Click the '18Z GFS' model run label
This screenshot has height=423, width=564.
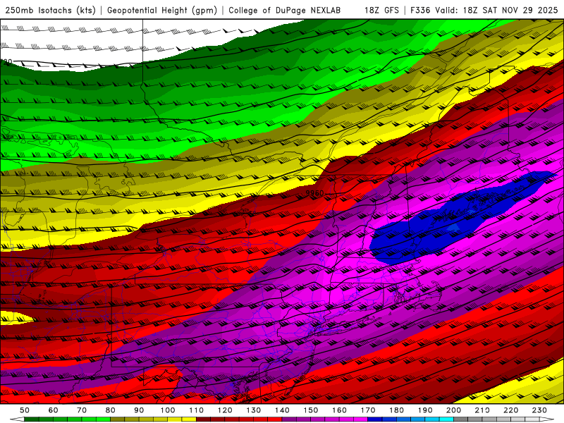(x=381, y=11)
